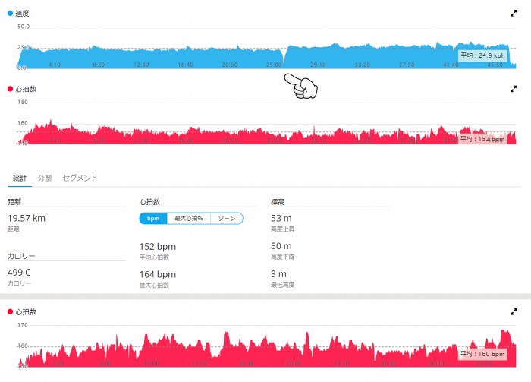The image size is (531, 382).
Task: Click the 19.57 km distance value
Action: click(x=27, y=218)
